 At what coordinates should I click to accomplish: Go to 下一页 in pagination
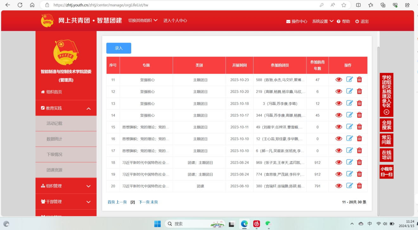point(144,202)
